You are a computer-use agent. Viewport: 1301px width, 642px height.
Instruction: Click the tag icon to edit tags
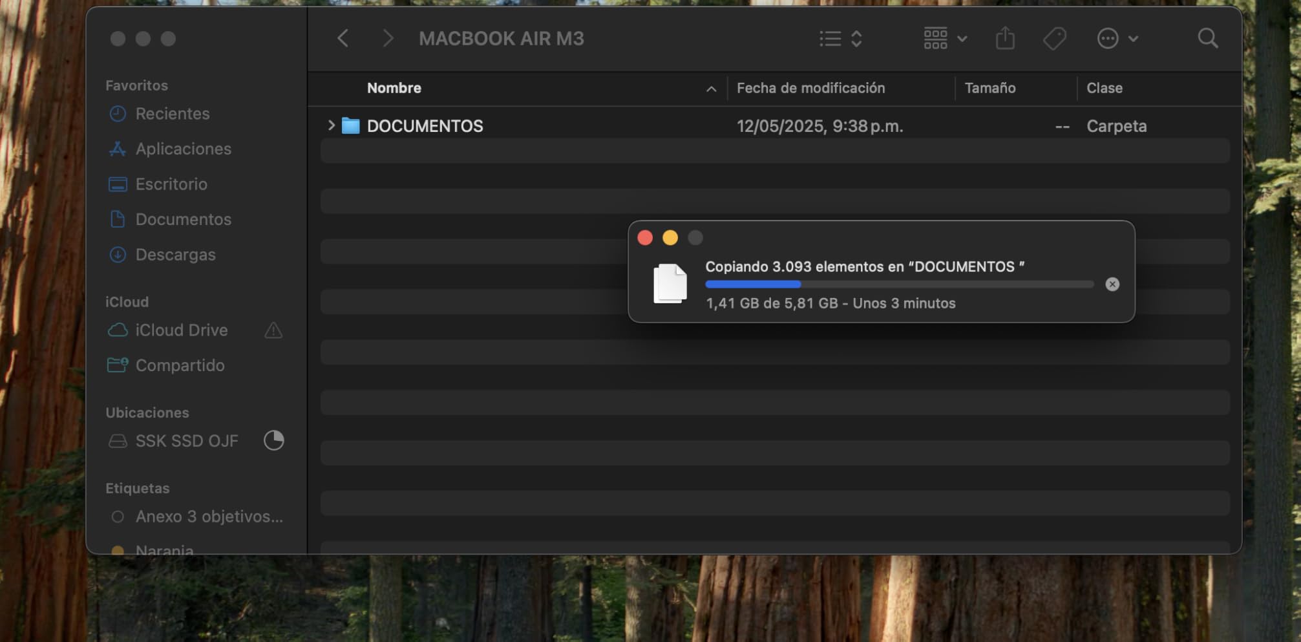click(x=1054, y=39)
